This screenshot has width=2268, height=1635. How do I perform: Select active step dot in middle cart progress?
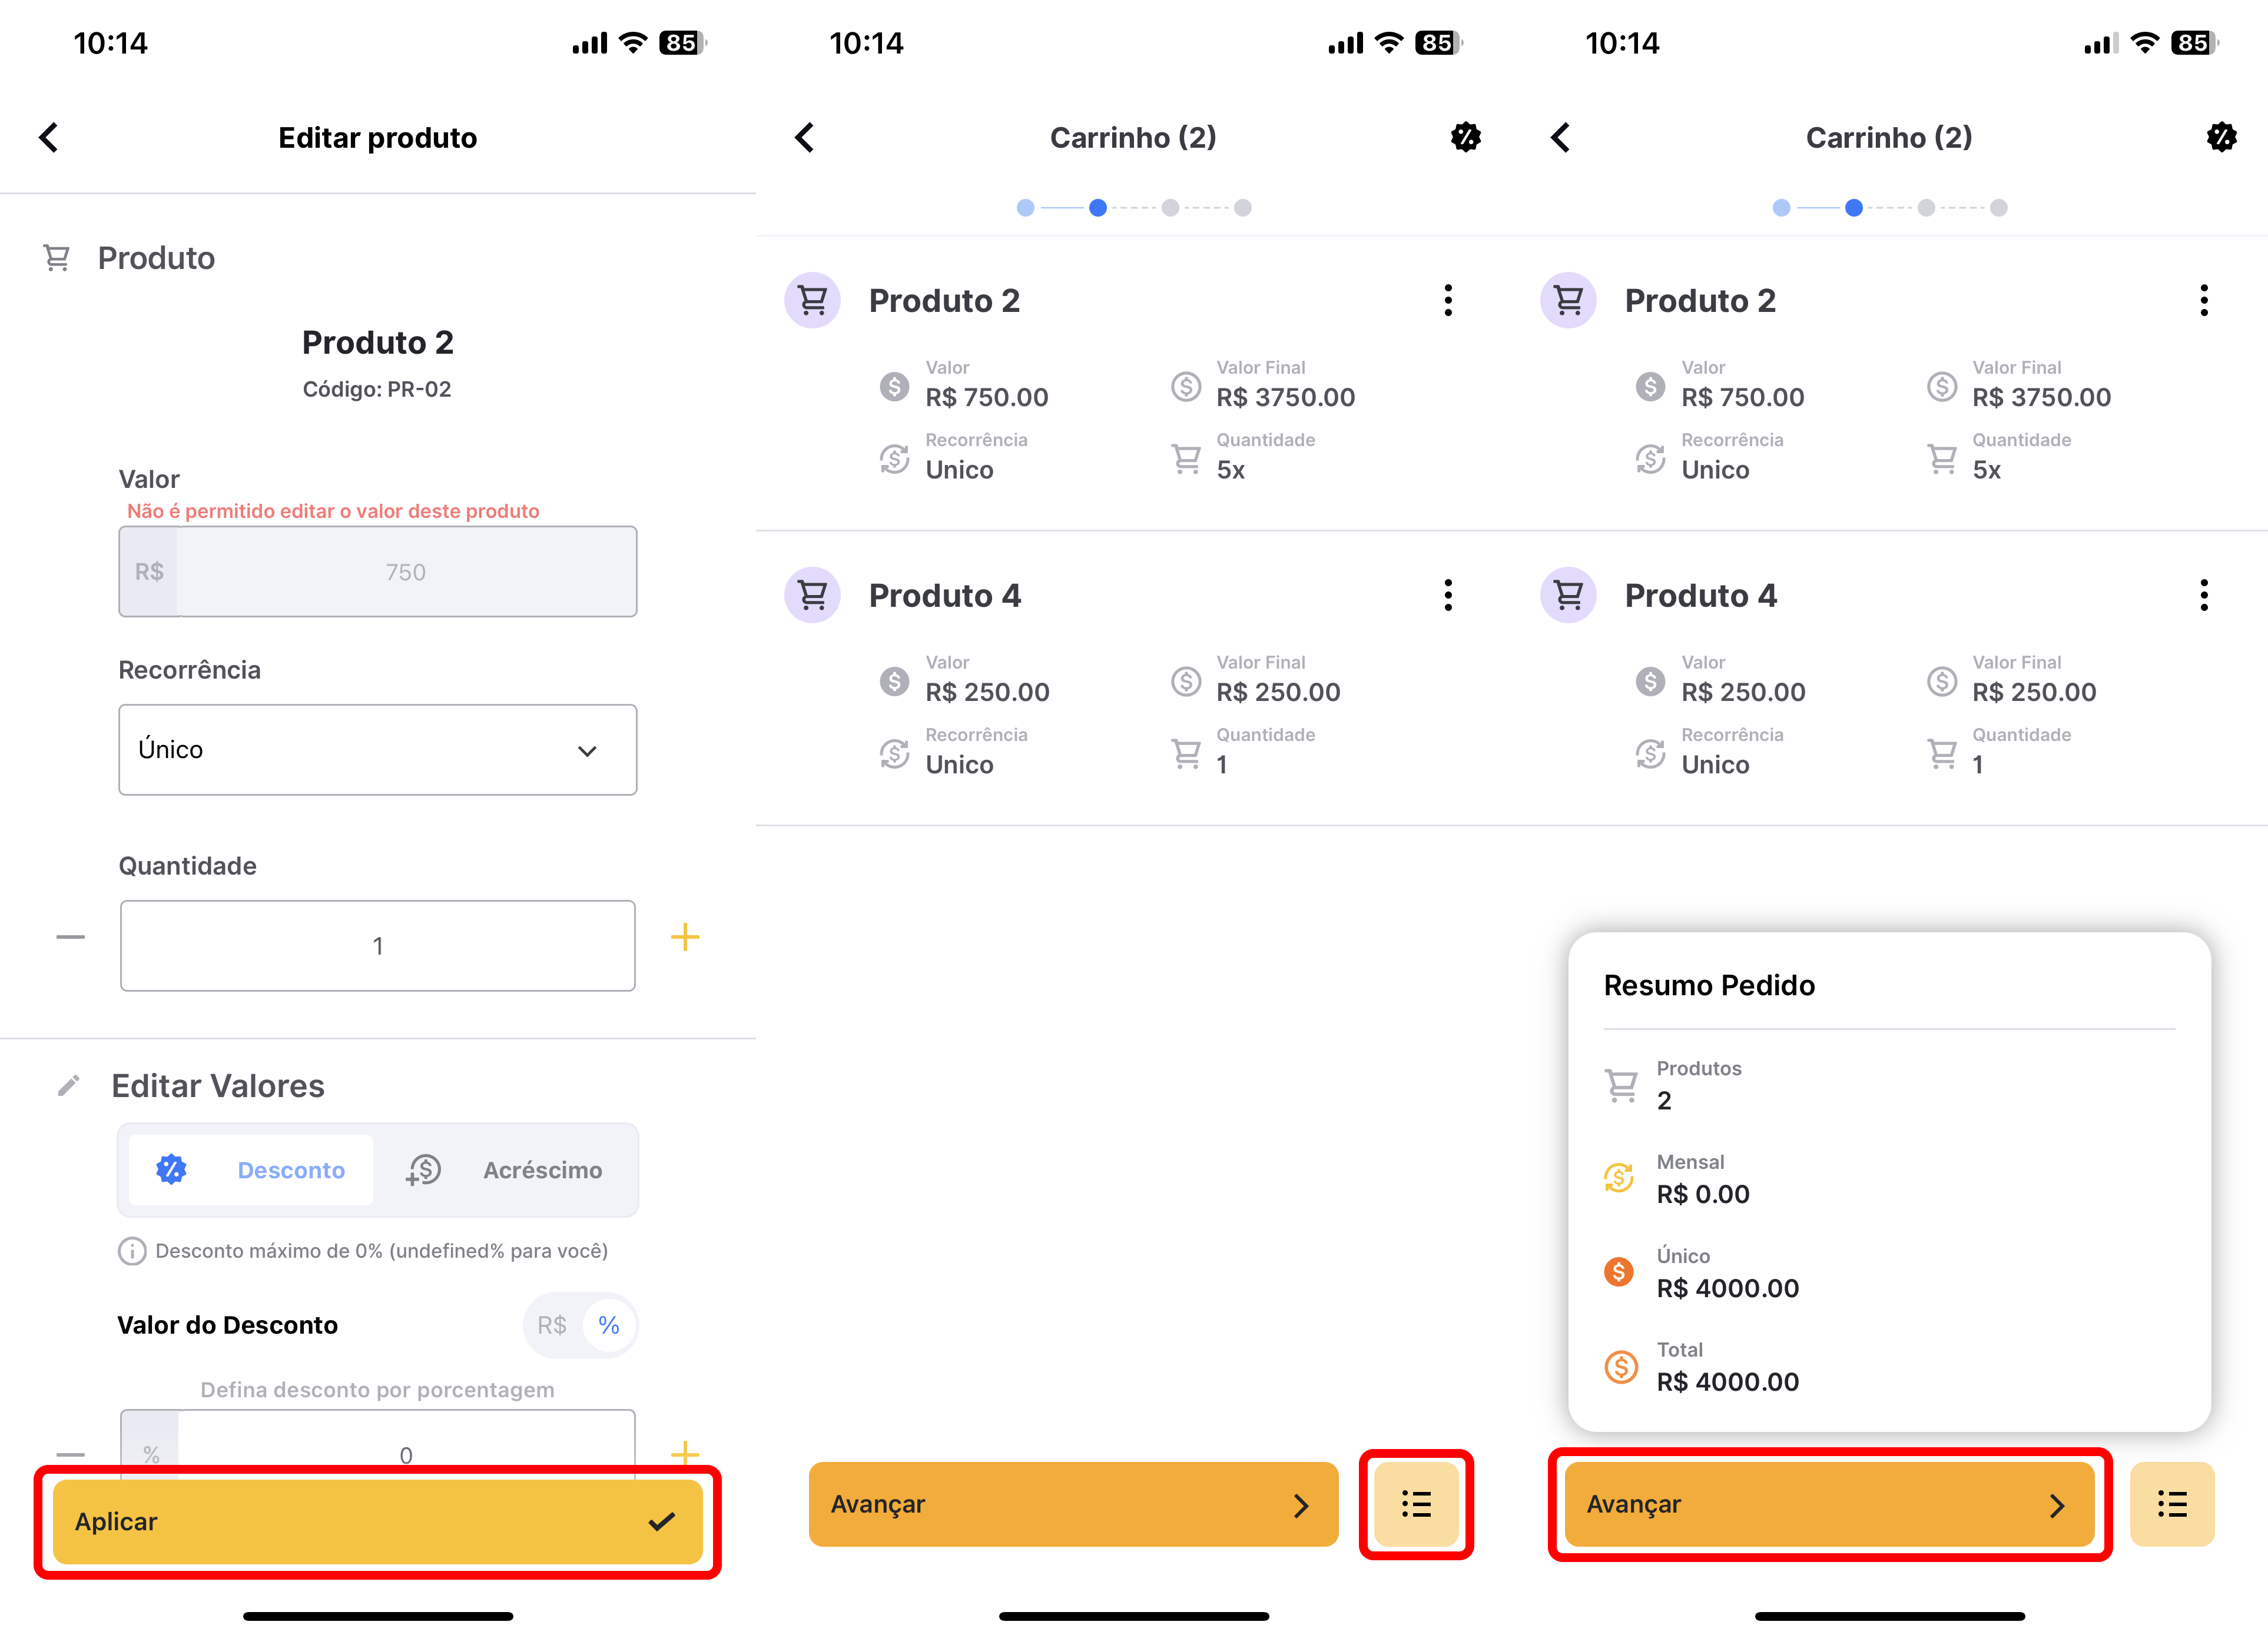[x=1097, y=208]
